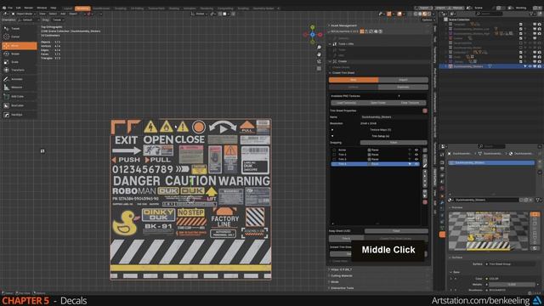Toggle perspective/orthographic grid icon in viewport
544x306 pixels.
(x=319, y=68)
